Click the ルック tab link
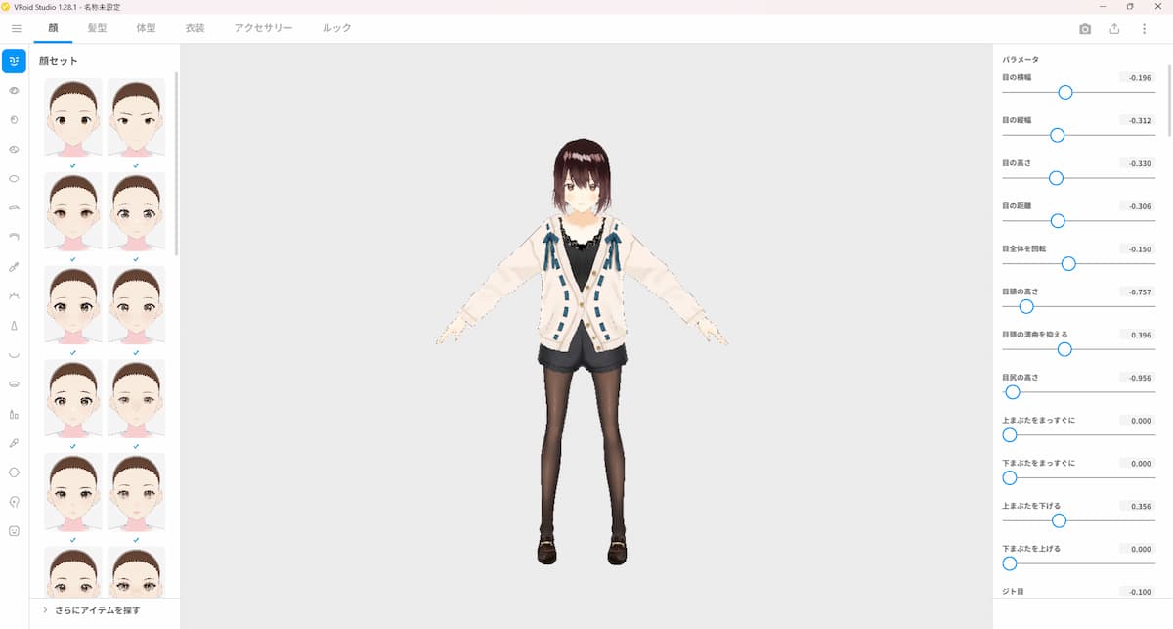The height and width of the screenshot is (629, 1173). point(335,29)
